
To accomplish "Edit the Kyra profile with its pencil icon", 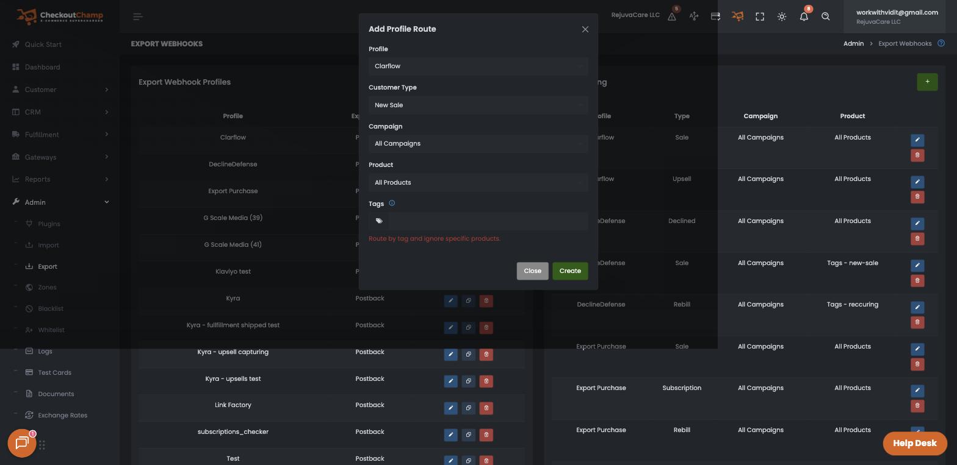I will [450, 301].
